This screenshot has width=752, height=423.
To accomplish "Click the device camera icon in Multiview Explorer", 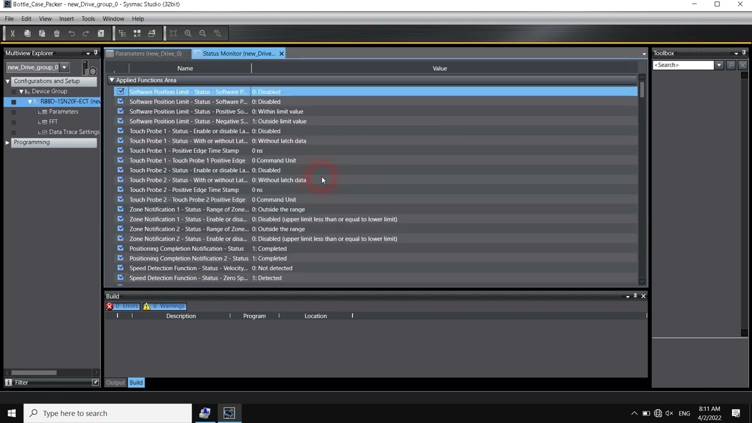I will point(89,68).
